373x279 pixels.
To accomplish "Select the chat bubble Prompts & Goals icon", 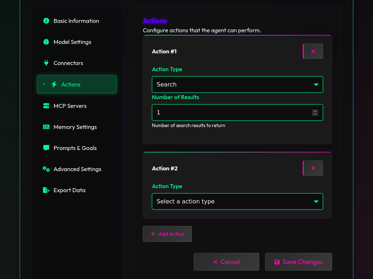I will tap(46, 148).
